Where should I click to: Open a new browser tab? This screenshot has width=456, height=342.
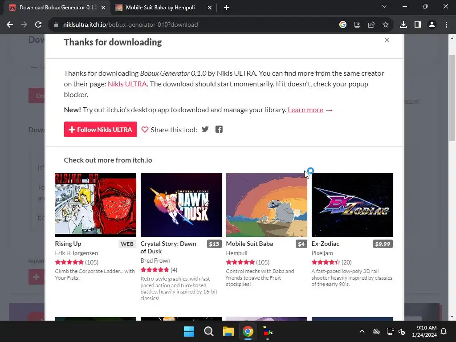pyautogui.click(x=227, y=8)
